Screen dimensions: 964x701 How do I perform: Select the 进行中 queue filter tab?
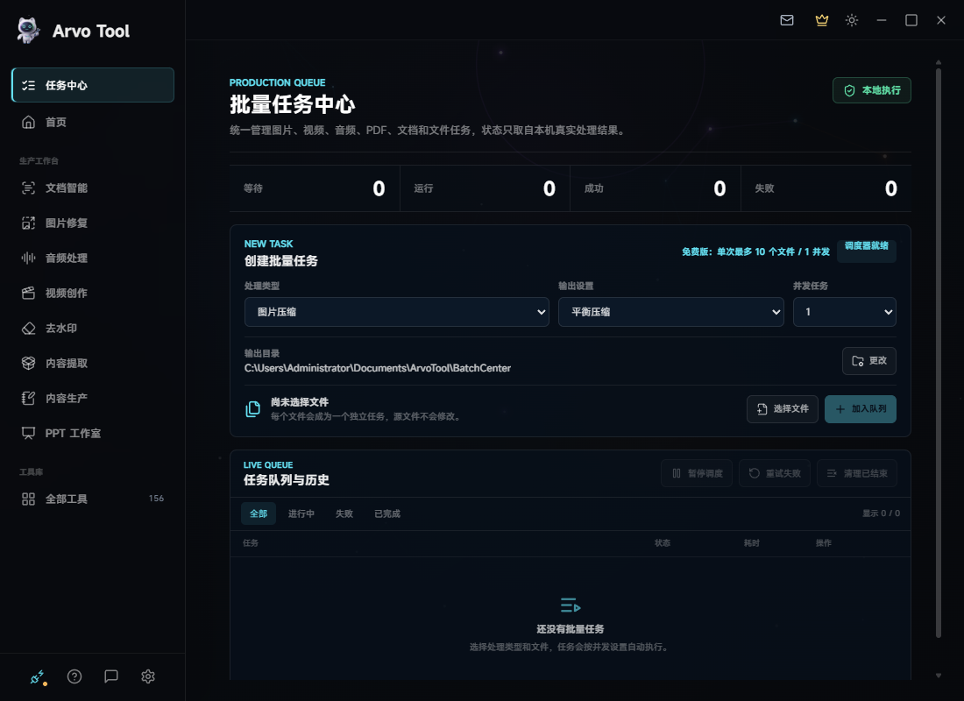point(301,513)
